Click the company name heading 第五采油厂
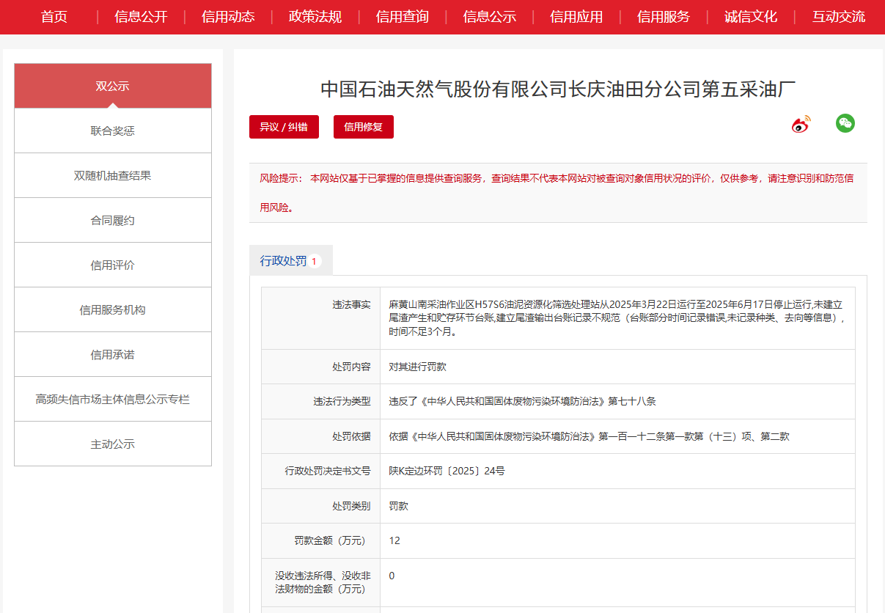Image resolution: width=885 pixels, height=613 pixels. tap(558, 89)
